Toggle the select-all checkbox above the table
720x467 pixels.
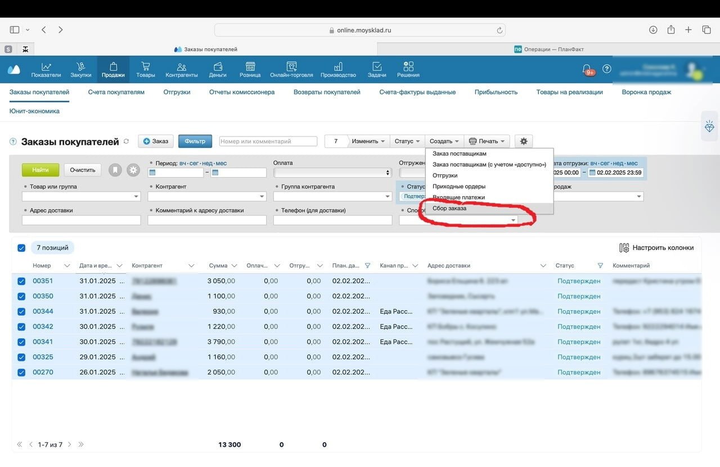tap(21, 248)
